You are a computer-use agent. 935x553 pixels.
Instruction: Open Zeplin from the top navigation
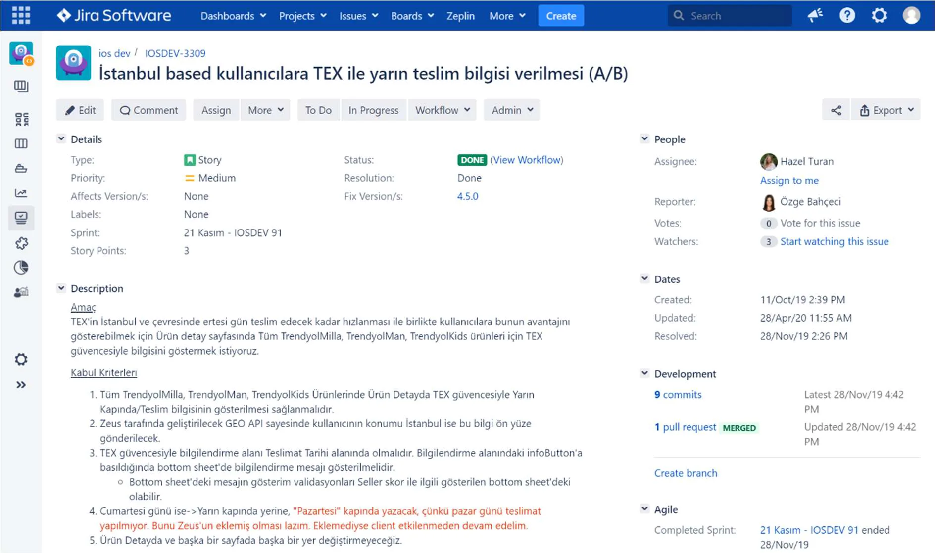click(460, 16)
